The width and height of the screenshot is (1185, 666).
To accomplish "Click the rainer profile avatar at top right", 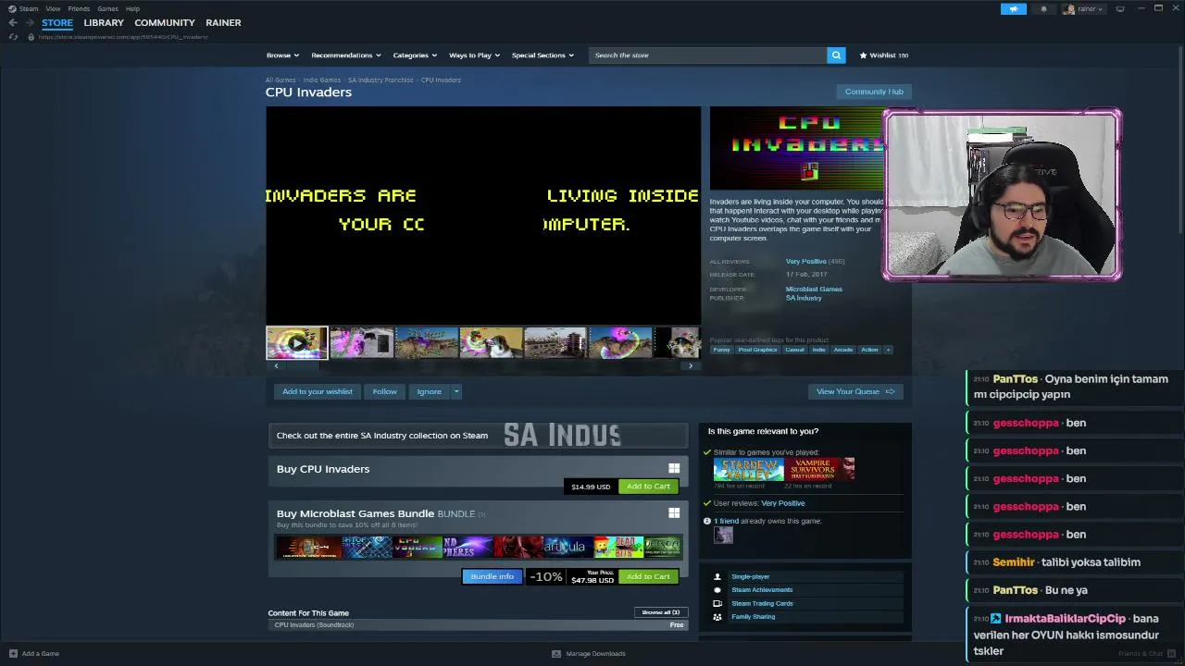I will click(1069, 9).
